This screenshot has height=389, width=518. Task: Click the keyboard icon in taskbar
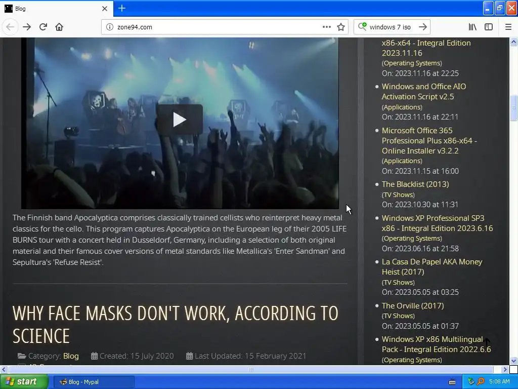pos(452,382)
